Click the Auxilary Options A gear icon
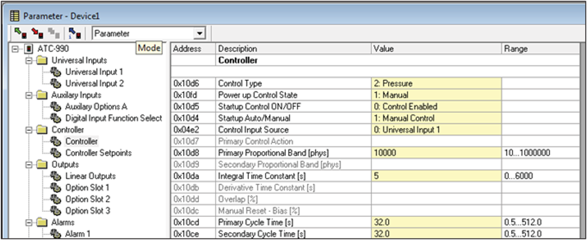The height and width of the screenshot is (240, 587). (56, 107)
